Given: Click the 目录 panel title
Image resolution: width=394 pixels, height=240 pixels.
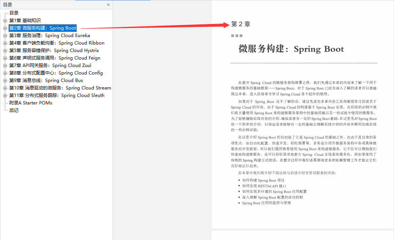Looking at the screenshot, I should coord(8,5).
